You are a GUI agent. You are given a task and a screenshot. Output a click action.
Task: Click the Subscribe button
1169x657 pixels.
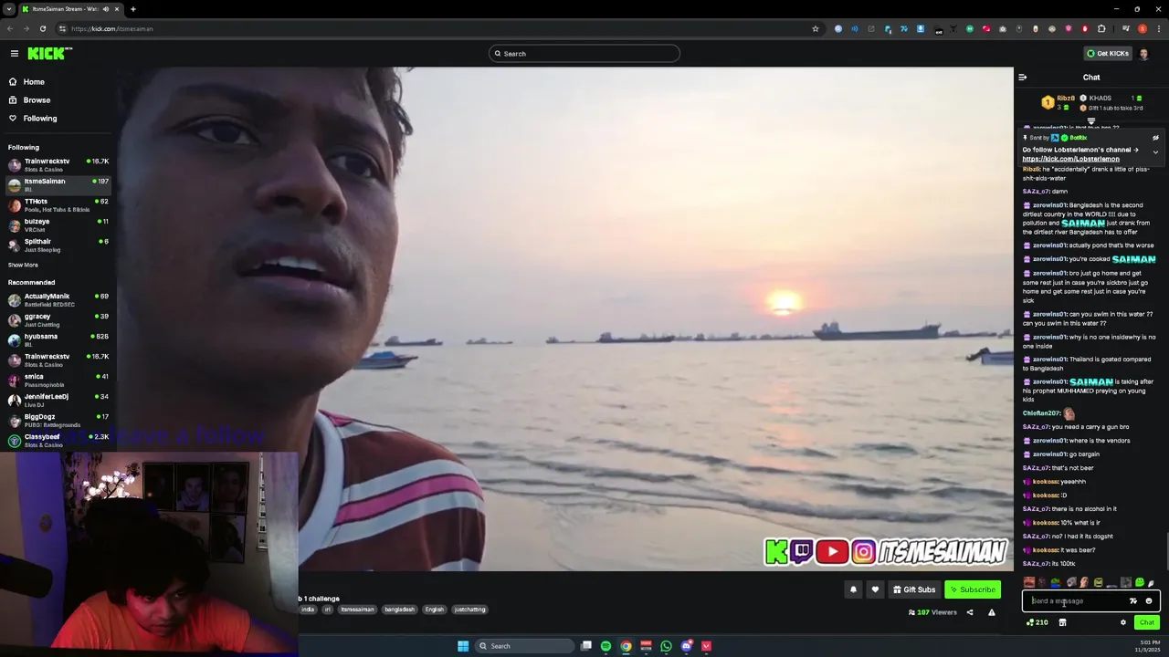point(973,589)
